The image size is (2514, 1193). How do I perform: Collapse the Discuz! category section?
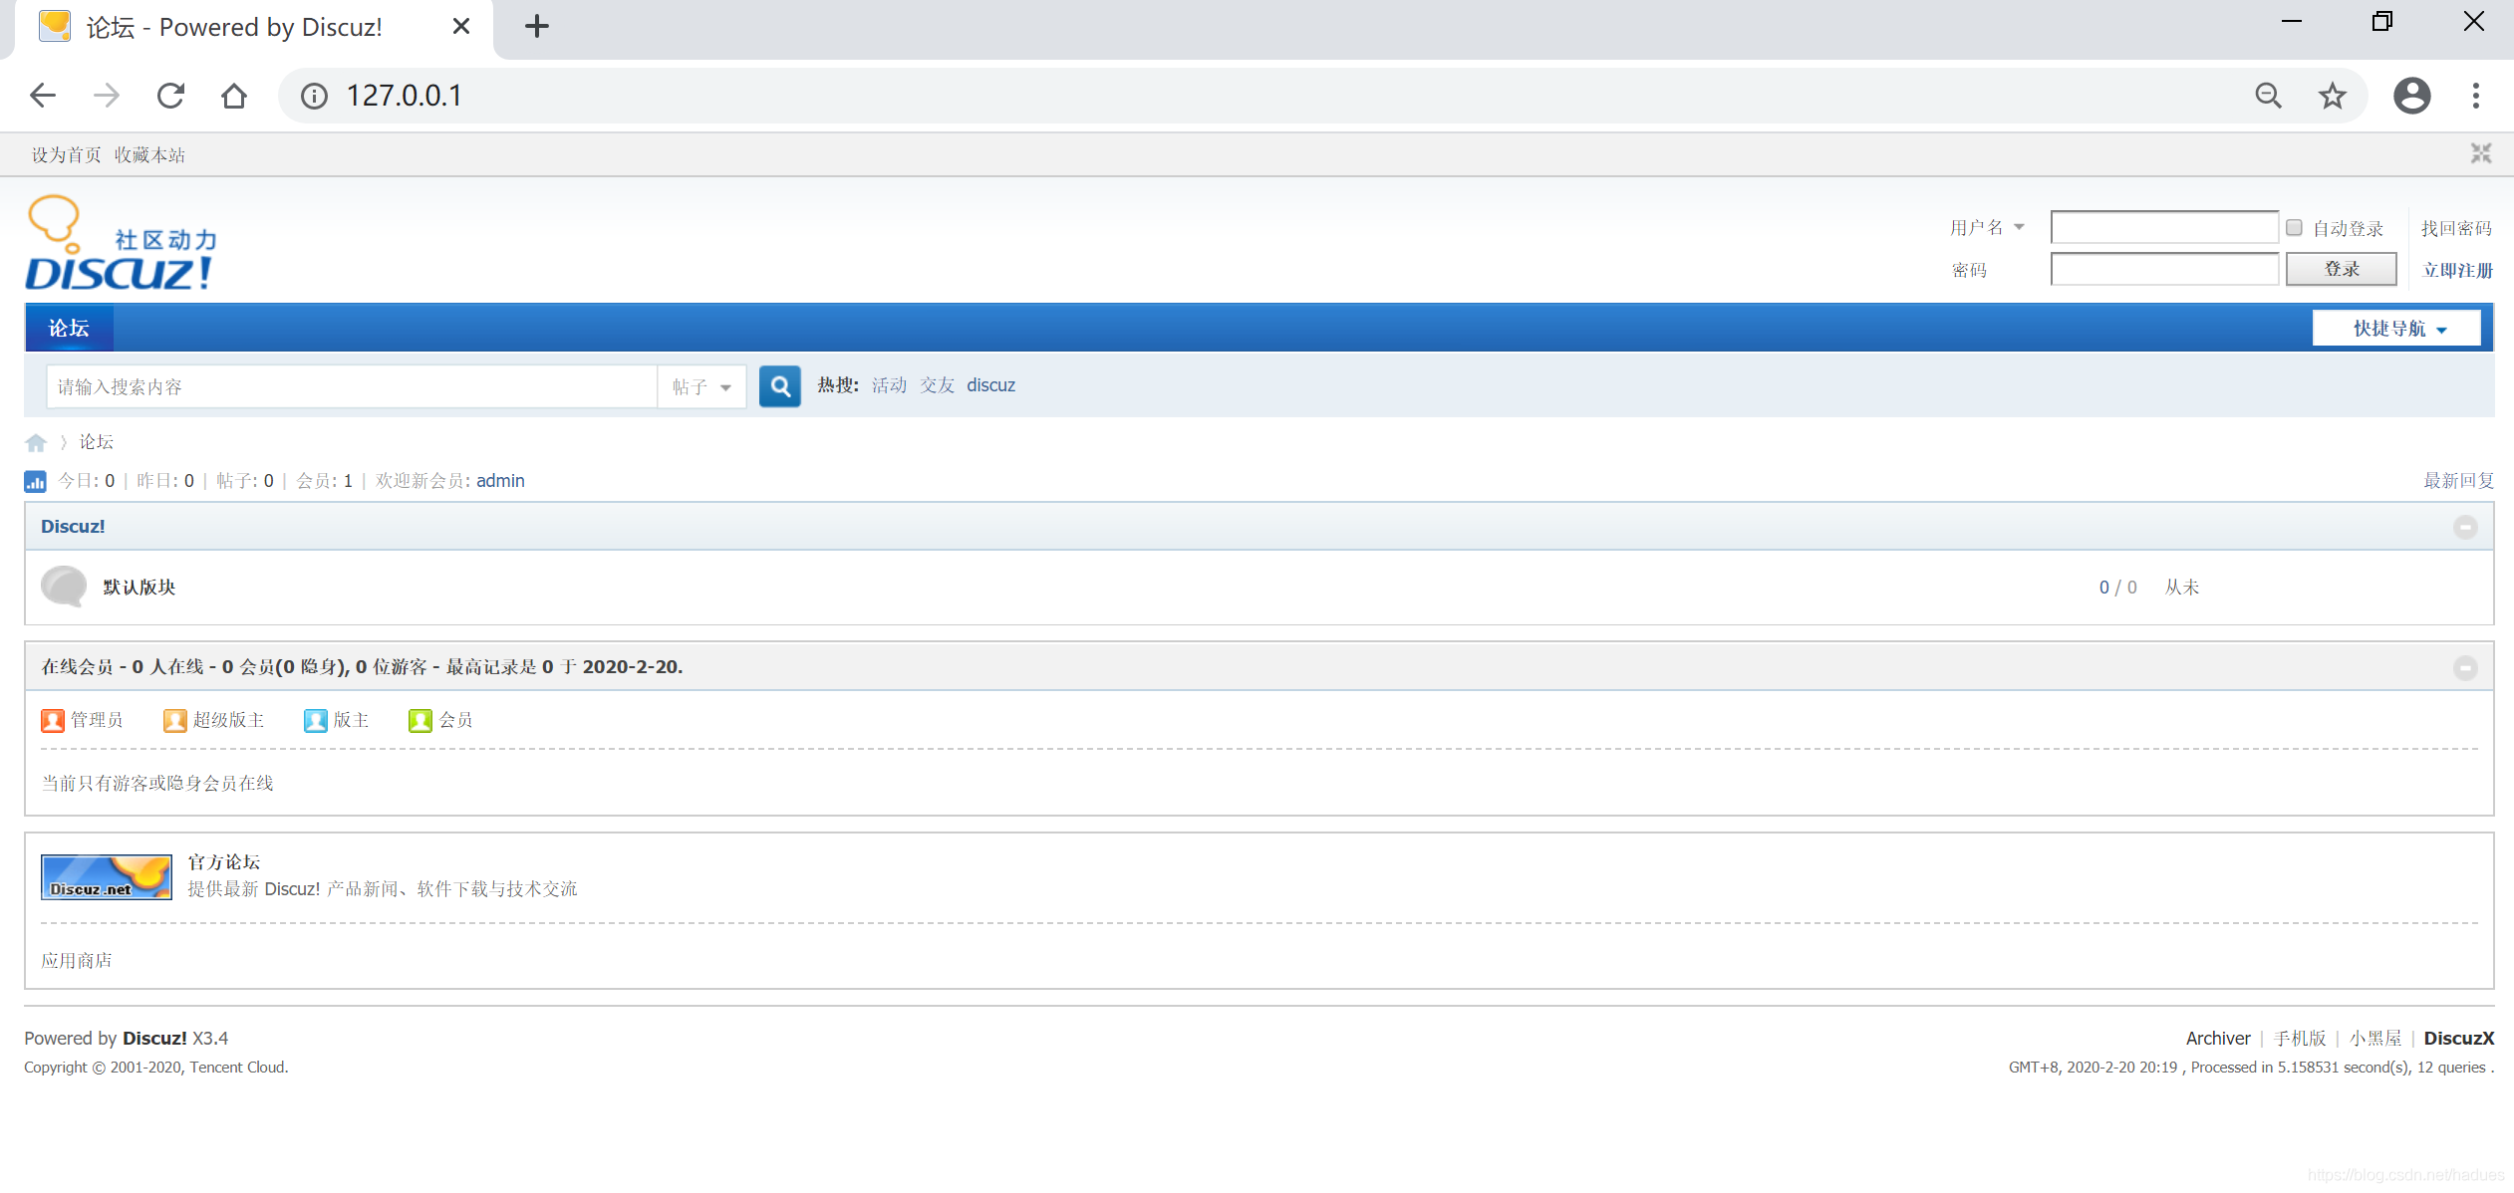(x=2464, y=527)
